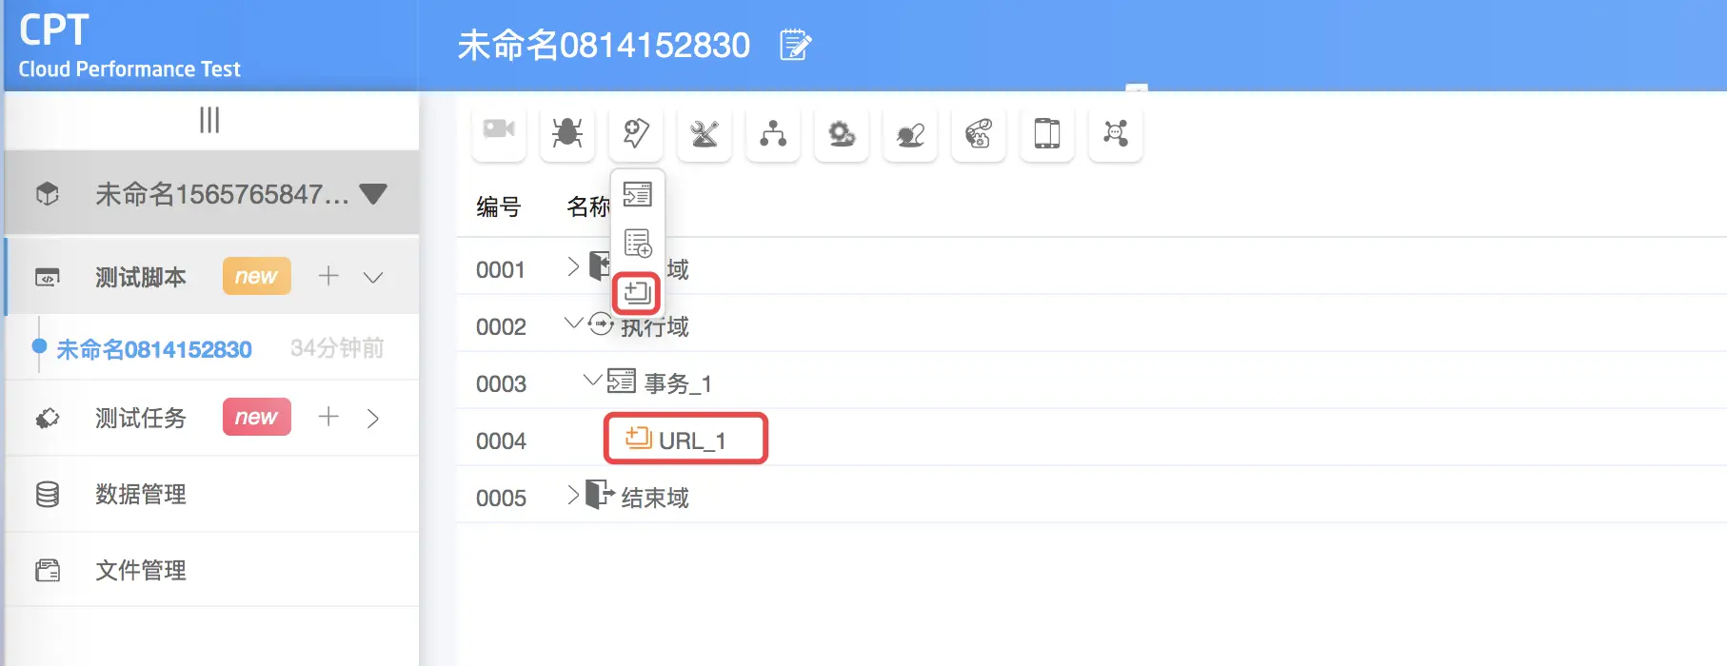The height and width of the screenshot is (666, 1727).
Task: Open the project name dropdown triangle
Action: coord(373,194)
